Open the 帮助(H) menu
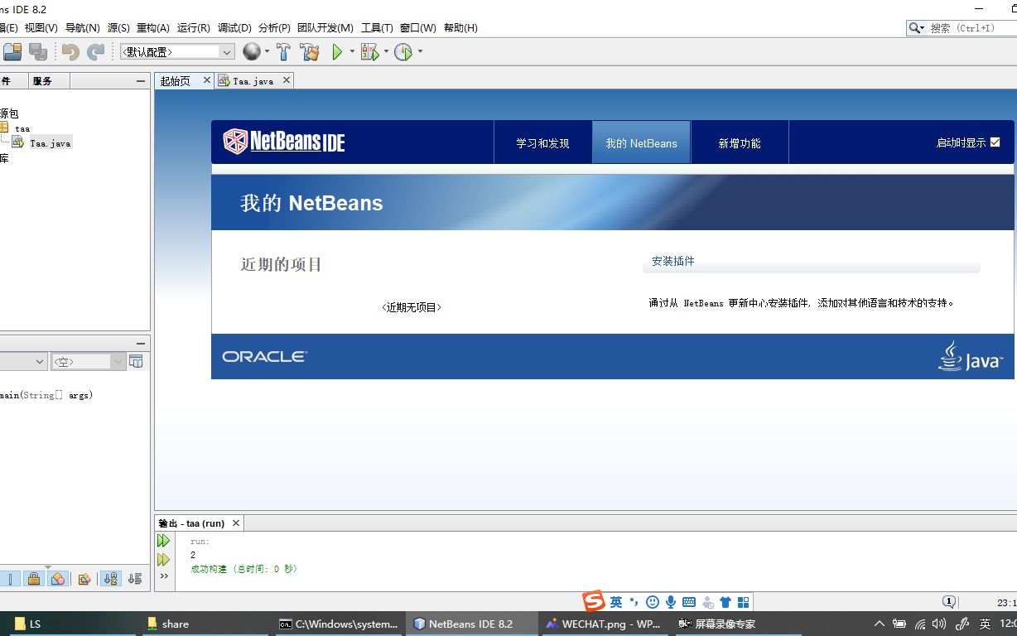Screen dimensions: 1017x636 coord(460,27)
